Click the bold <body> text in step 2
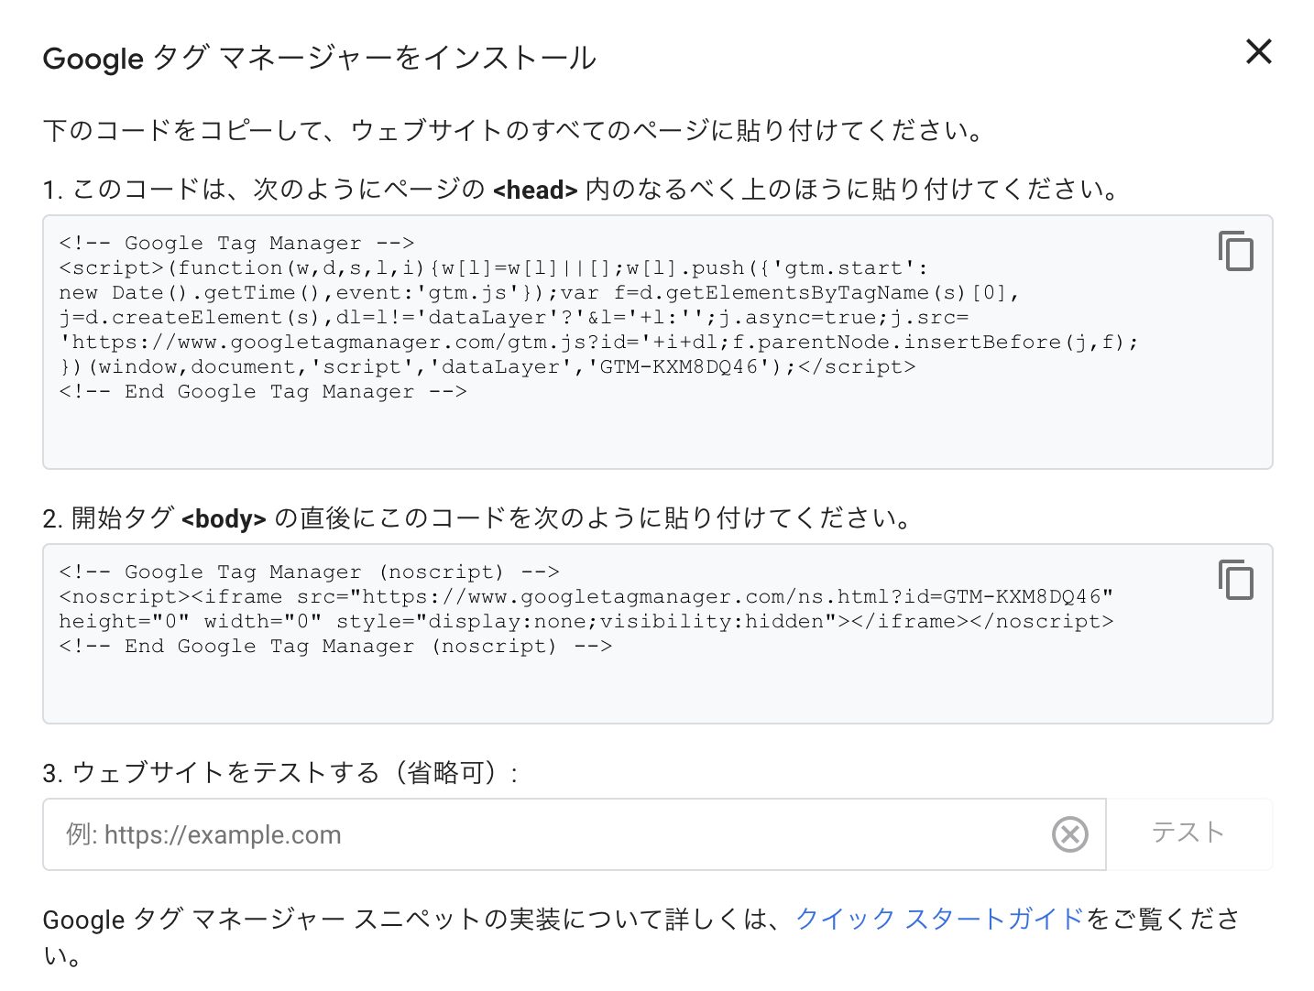Viewport: 1314px width, 991px height. [224, 519]
